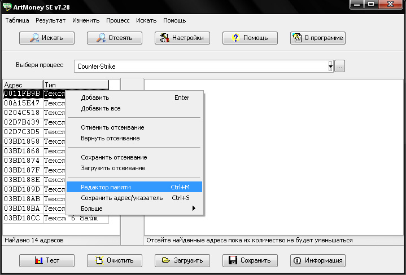Expand the process selection dropdown arrow
Viewport: 406px width, 275px height.
(x=330, y=66)
